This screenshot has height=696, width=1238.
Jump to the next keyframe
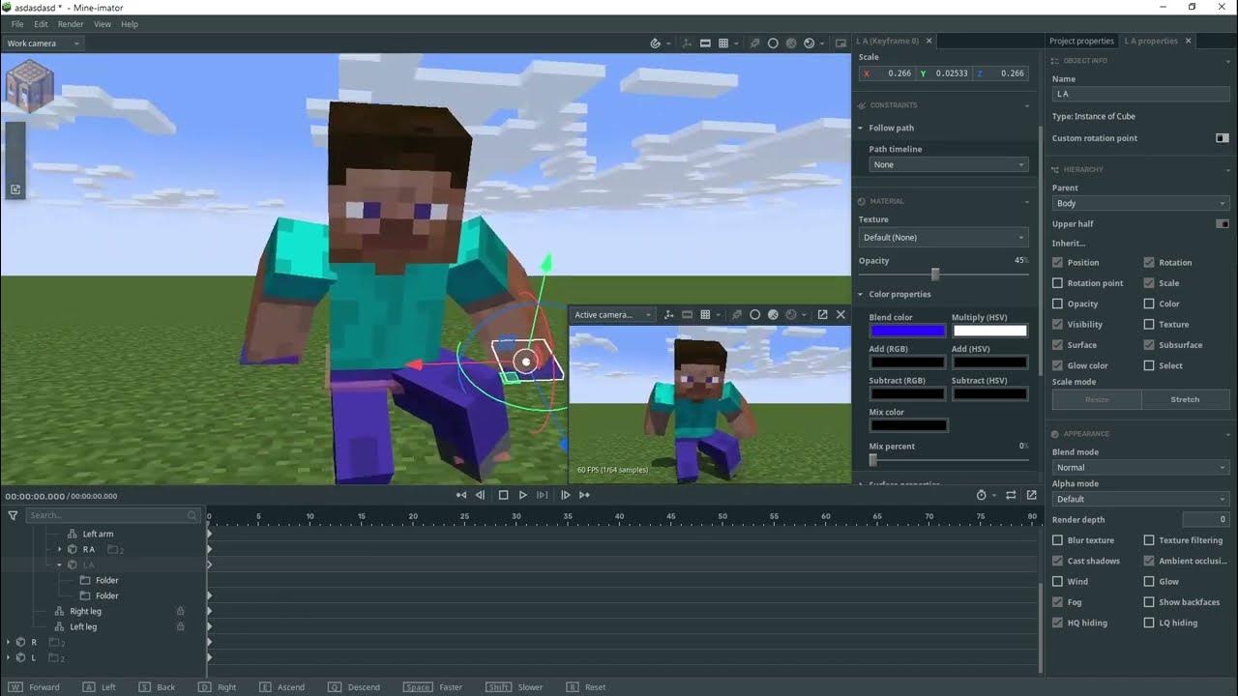click(x=584, y=495)
